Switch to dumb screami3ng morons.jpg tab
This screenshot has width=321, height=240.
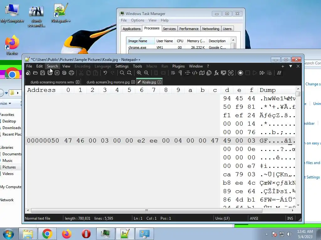click(108, 82)
